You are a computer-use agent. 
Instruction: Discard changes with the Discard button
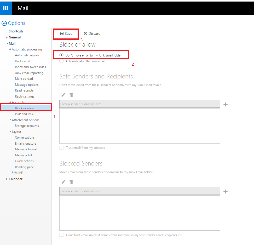[92, 33]
